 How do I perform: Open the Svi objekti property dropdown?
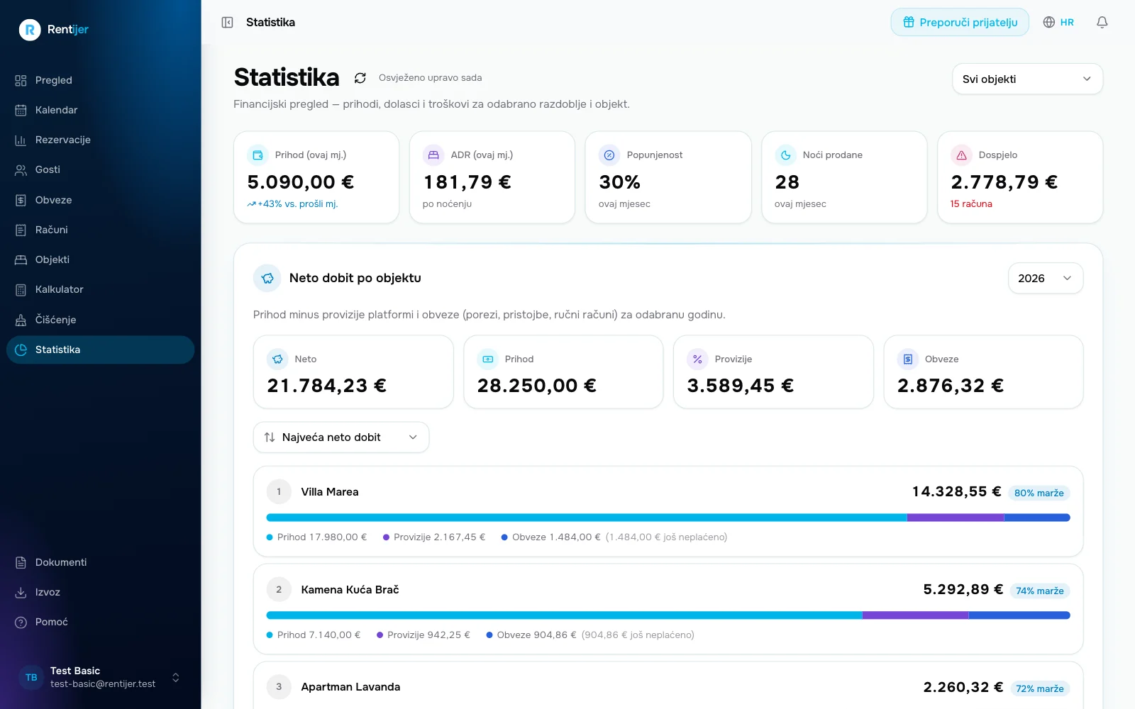pos(1027,79)
